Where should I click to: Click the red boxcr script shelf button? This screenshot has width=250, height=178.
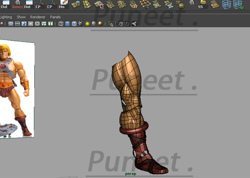tap(17, 4)
